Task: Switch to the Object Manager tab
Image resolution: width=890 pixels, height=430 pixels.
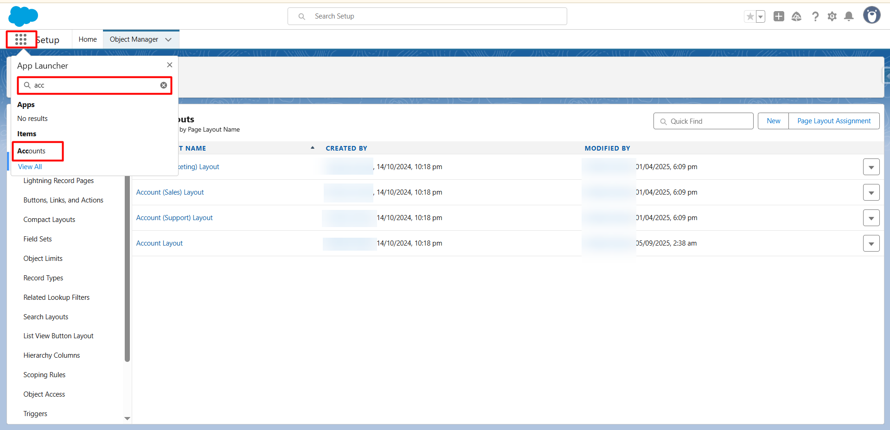Action: click(x=134, y=39)
